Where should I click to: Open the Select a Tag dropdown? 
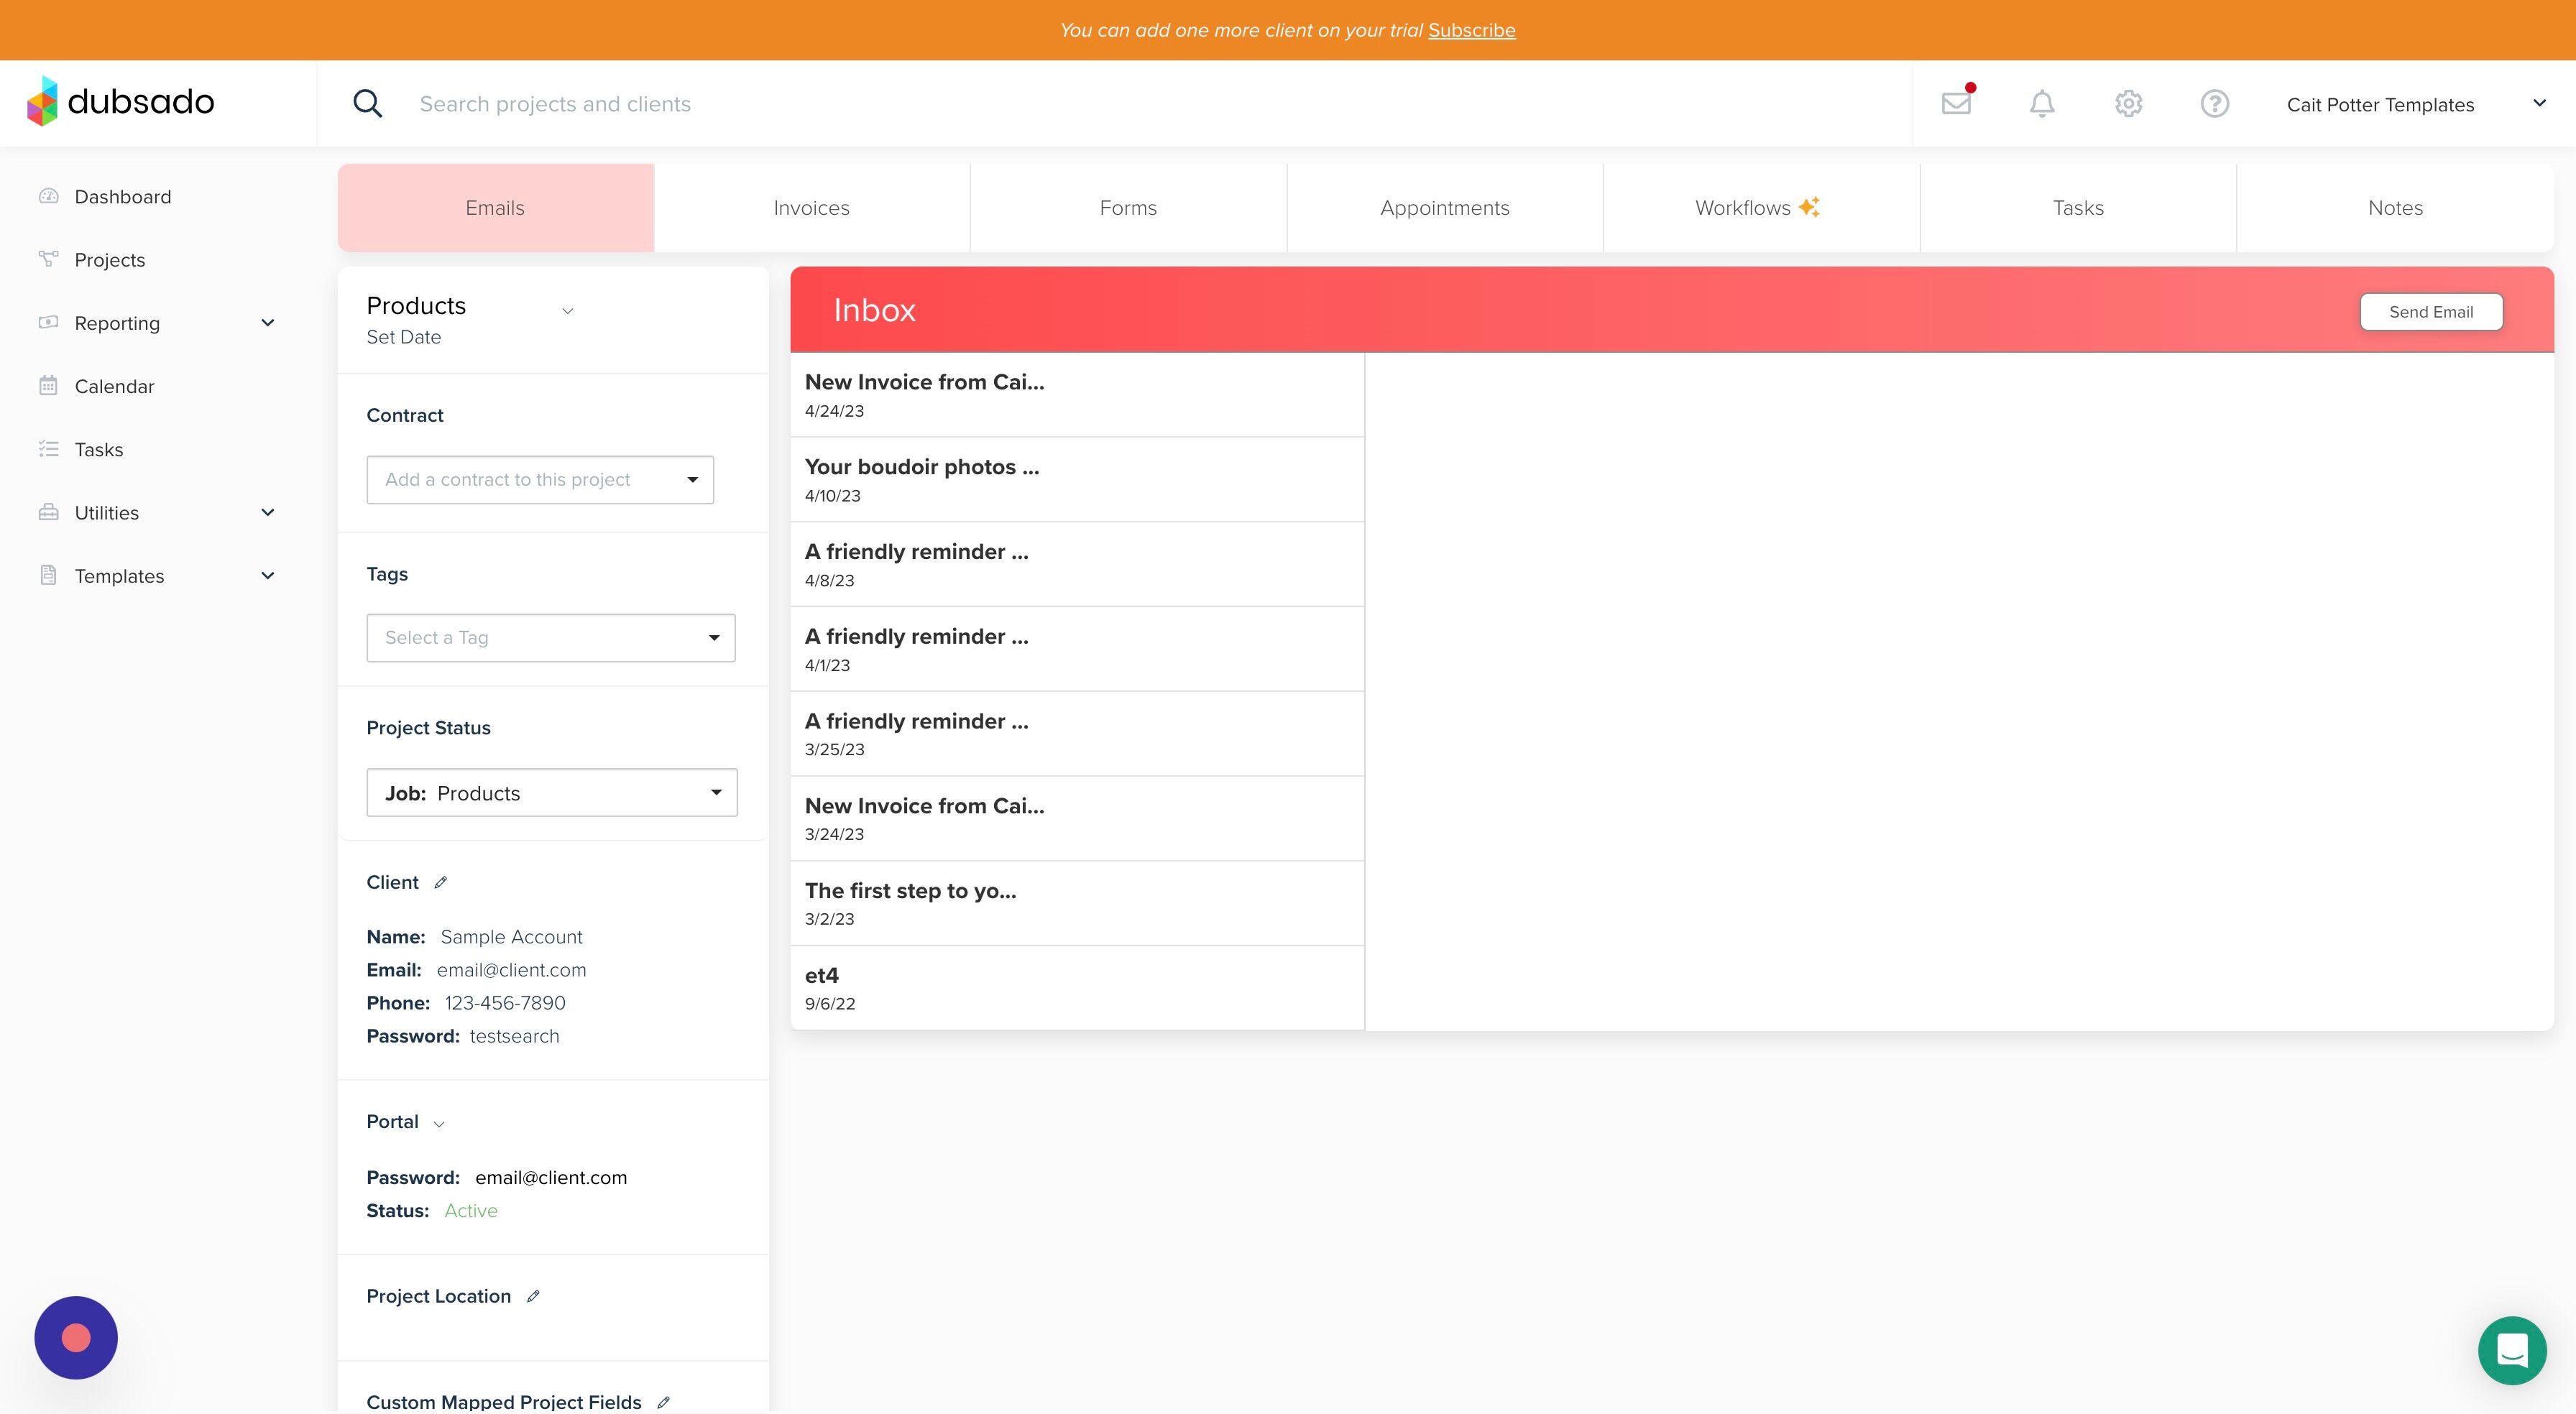pos(551,638)
